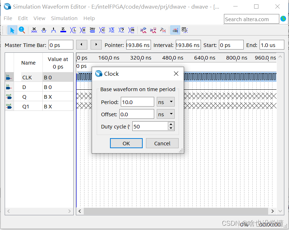Open the Offset unit dropdown
The height and width of the screenshot is (230, 289).
tap(165, 114)
